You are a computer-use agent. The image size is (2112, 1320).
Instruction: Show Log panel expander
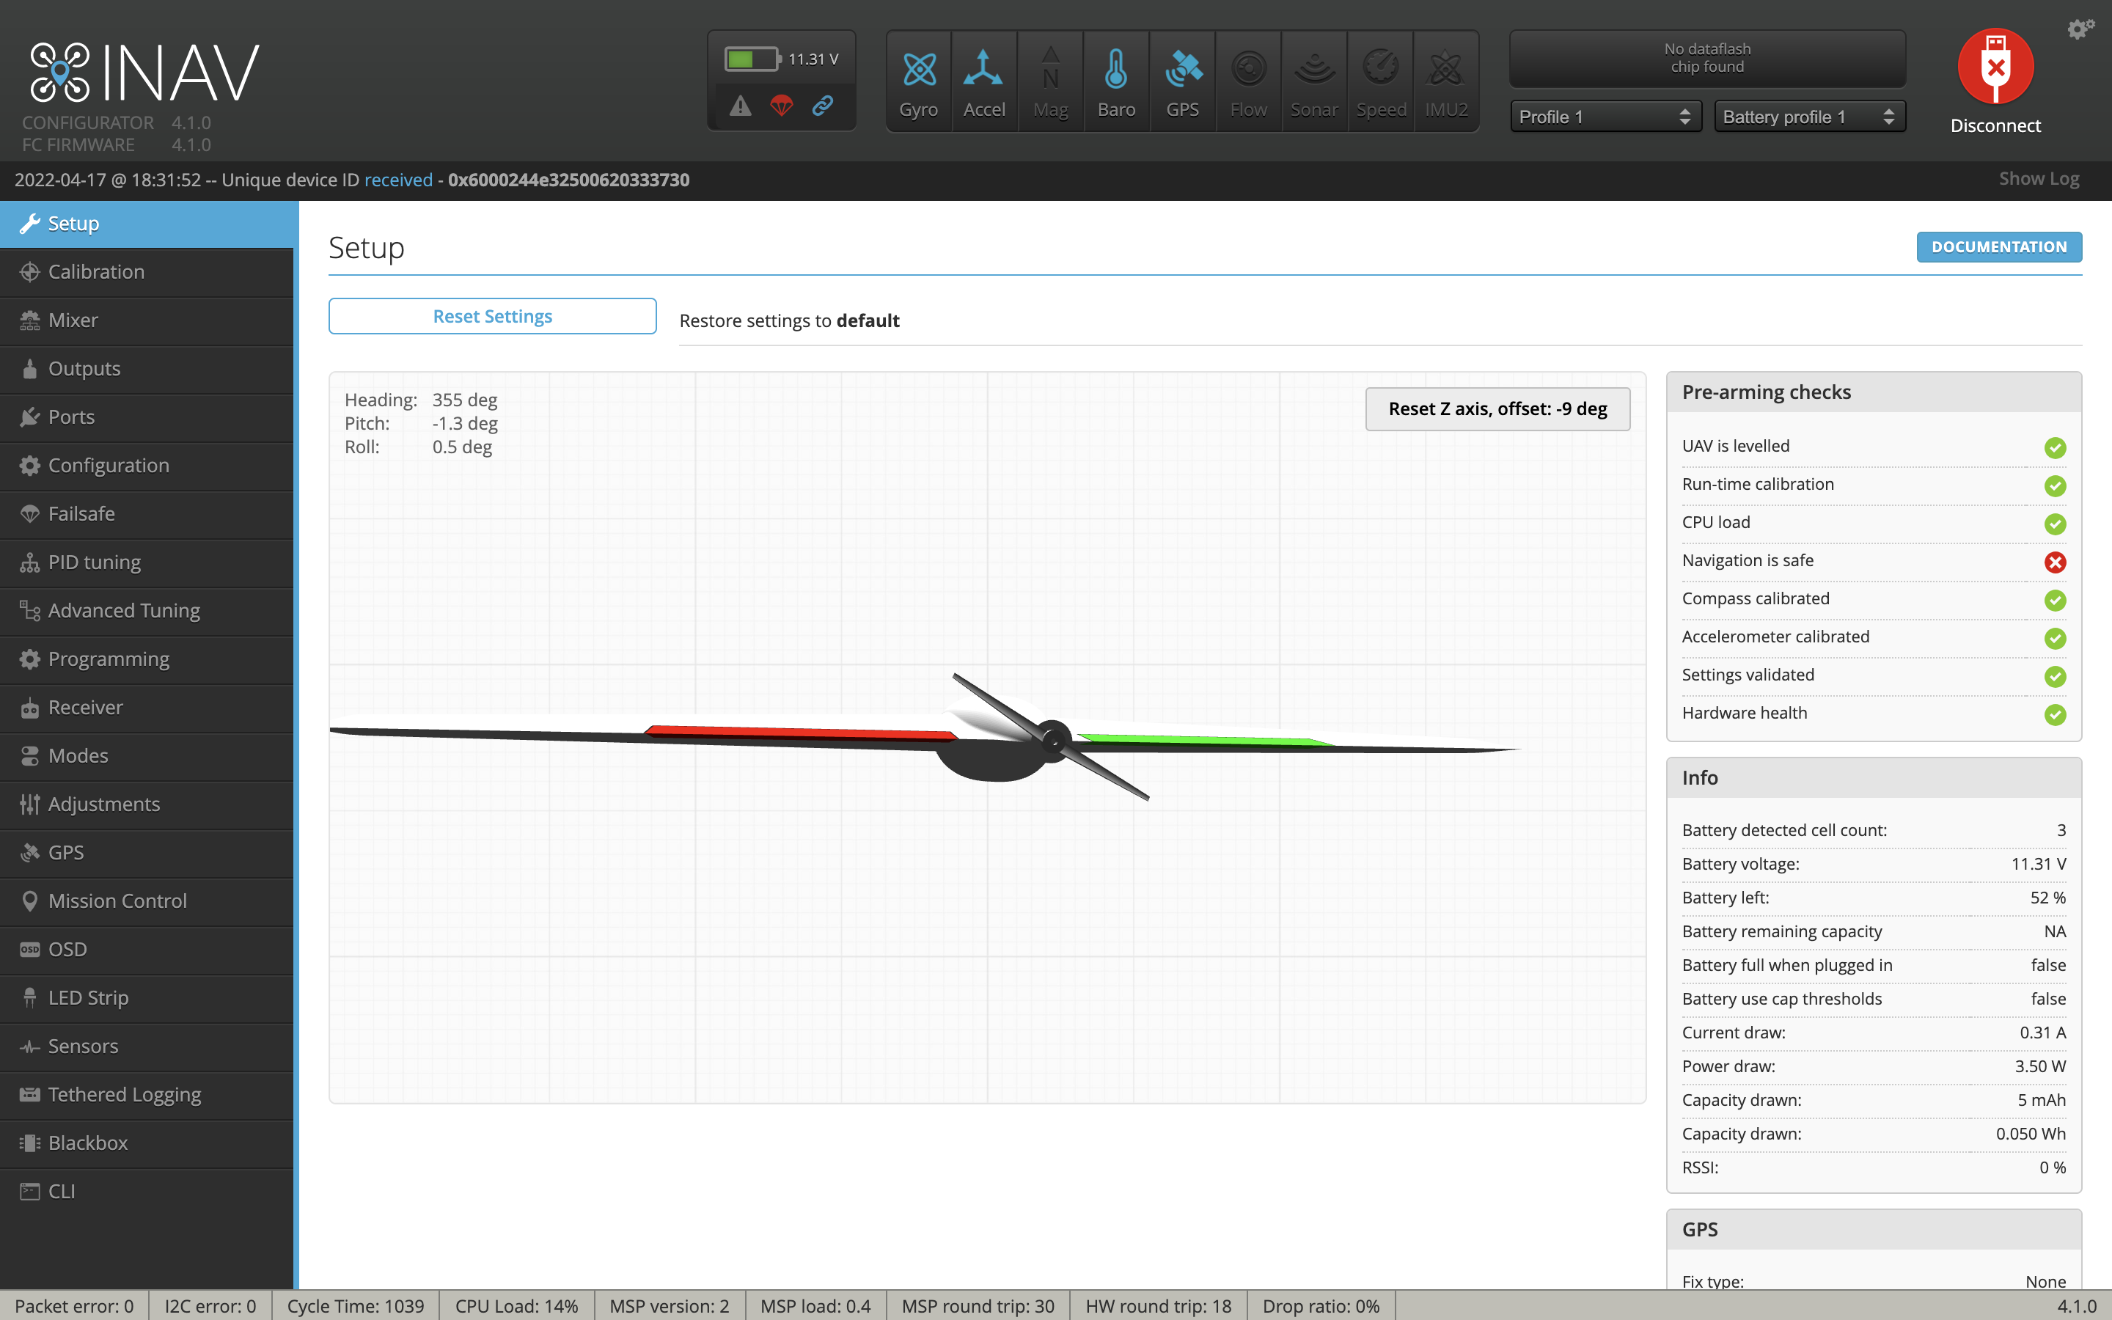[2038, 179]
